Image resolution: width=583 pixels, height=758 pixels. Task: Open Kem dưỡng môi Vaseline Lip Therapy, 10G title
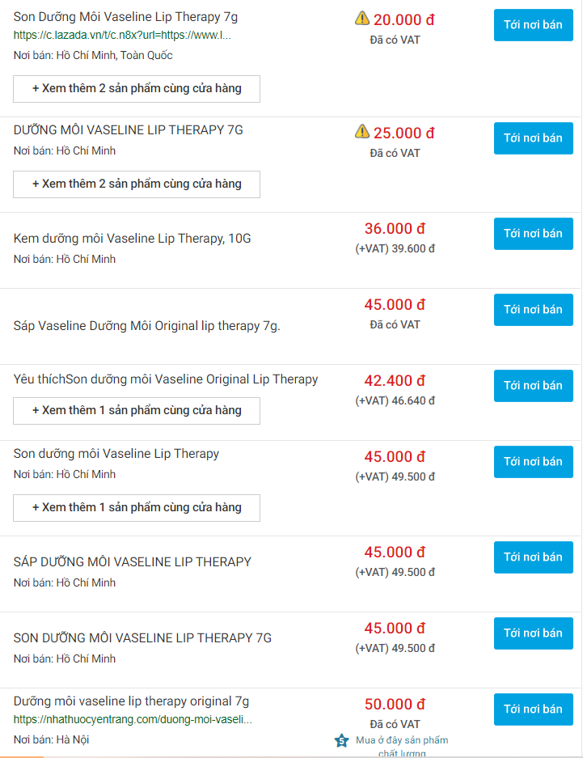(x=133, y=239)
